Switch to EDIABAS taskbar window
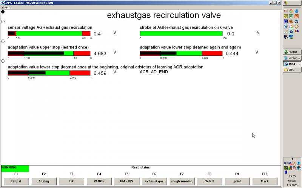The width and height of the screenshot is (302, 188). (x=292, y=52)
